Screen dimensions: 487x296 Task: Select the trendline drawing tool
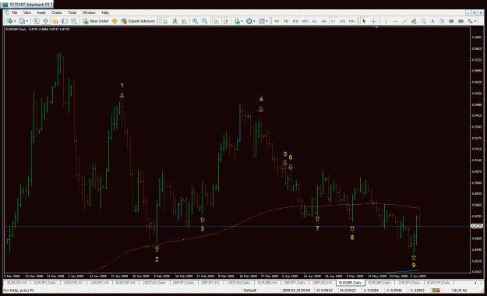coord(404,21)
